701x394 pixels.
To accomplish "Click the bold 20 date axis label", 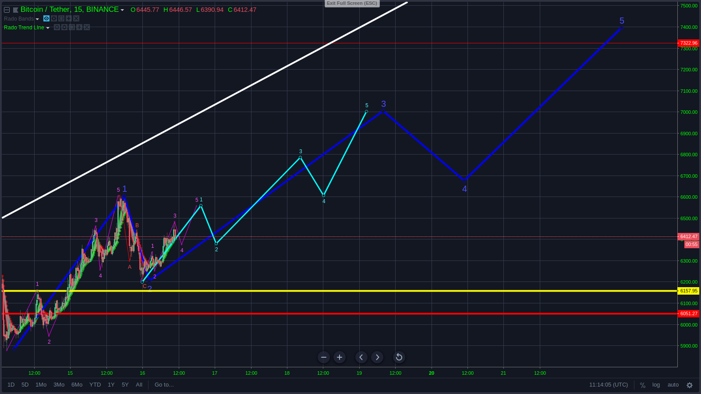I will point(432,373).
